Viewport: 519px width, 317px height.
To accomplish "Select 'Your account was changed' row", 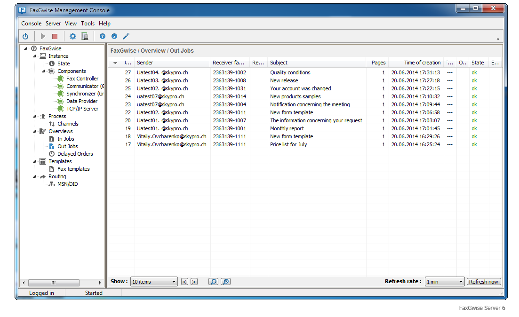I will pos(305,88).
